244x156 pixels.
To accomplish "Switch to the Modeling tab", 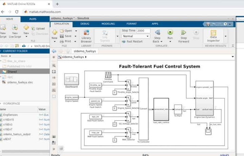I will [x=108, y=24].
